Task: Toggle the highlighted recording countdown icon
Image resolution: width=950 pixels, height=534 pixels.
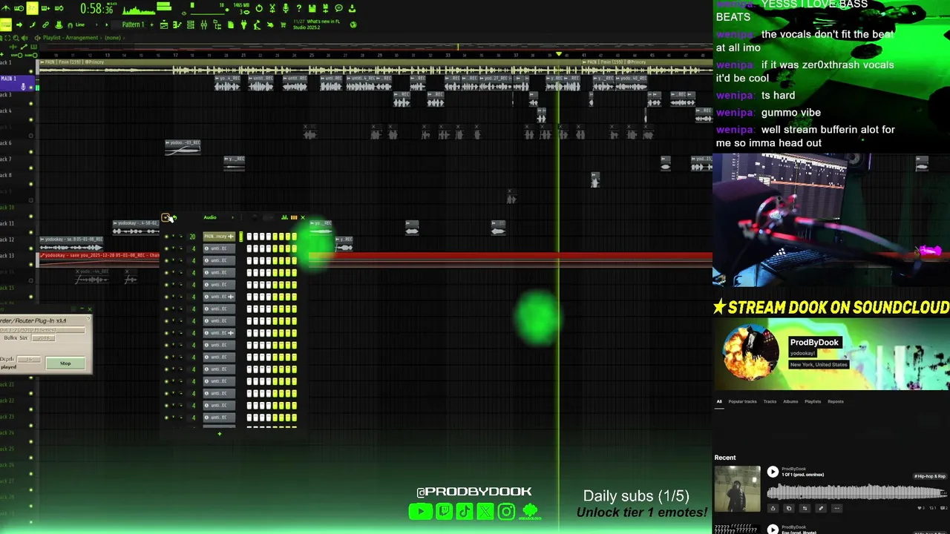Action: (x=32, y=8)
